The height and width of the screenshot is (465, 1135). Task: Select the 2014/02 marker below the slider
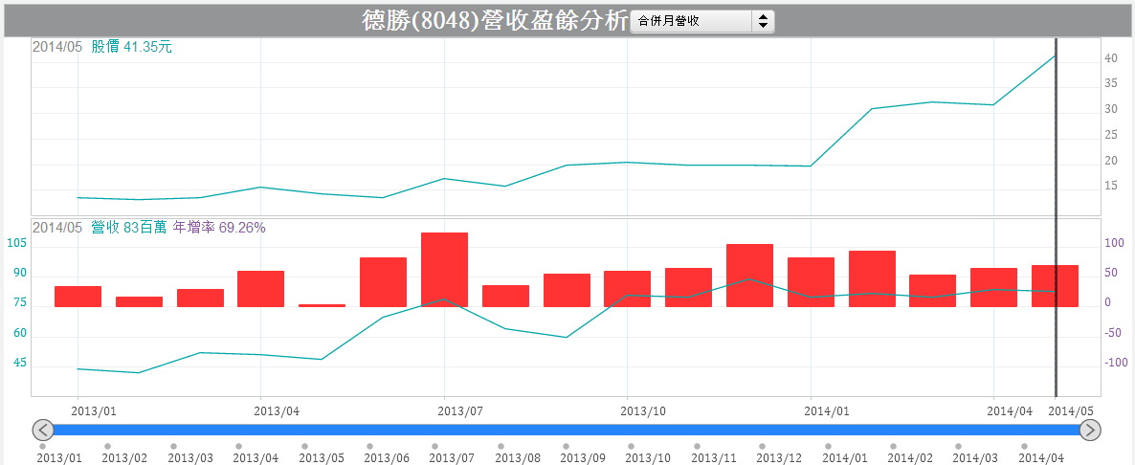[x=893, y=446]
